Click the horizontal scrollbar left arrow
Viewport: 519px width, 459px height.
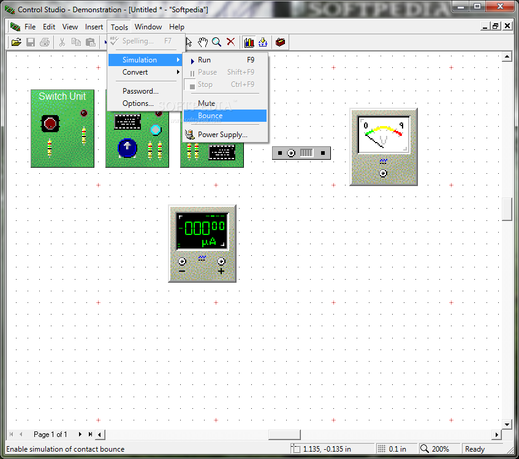coord(100,435)
